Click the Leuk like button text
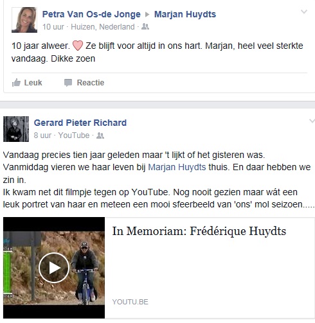The height and width of the screenshot is (323, 315). tap(33, 83)
